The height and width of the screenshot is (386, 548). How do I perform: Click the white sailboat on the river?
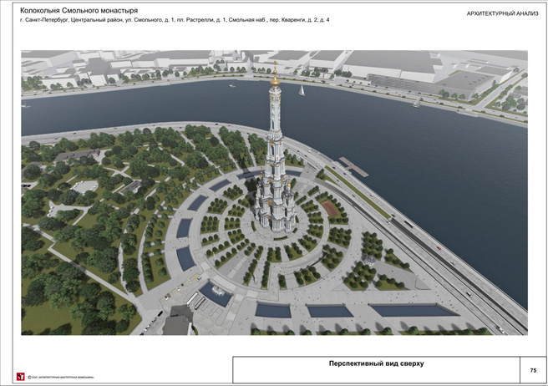click(x=301, y=89)
